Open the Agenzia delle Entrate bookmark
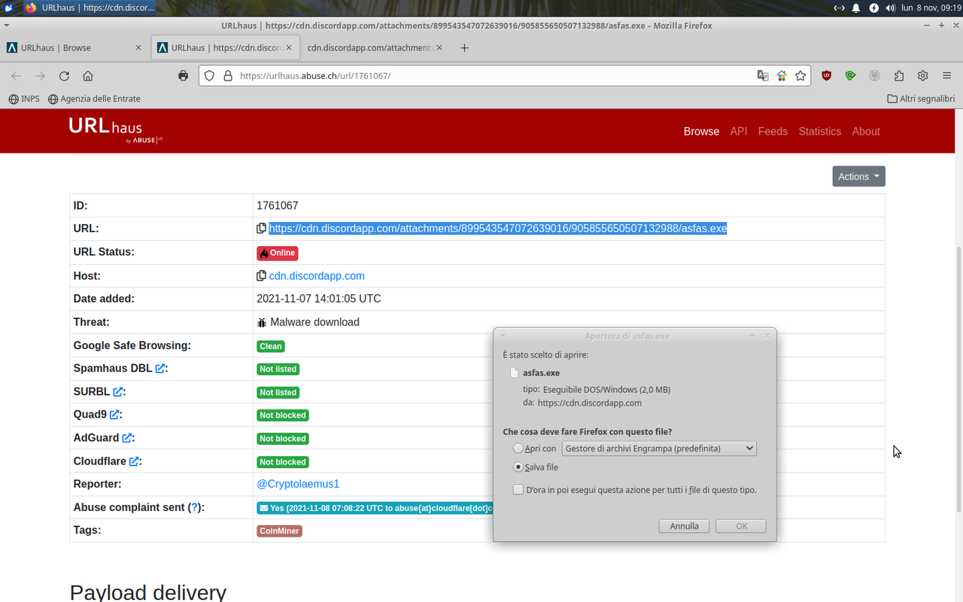Image resolution: width=963 pixels, height=602 pixels. tap(94, 99)
